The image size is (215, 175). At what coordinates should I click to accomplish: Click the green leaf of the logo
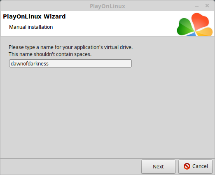pyautogui.click(x=185, y=27)
